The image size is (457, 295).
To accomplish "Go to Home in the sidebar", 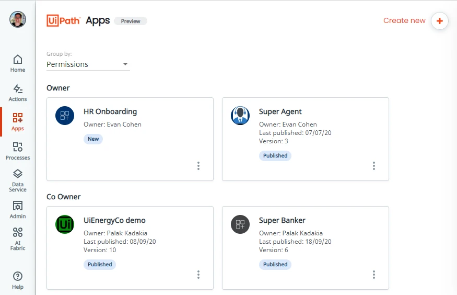I will 18,63.
